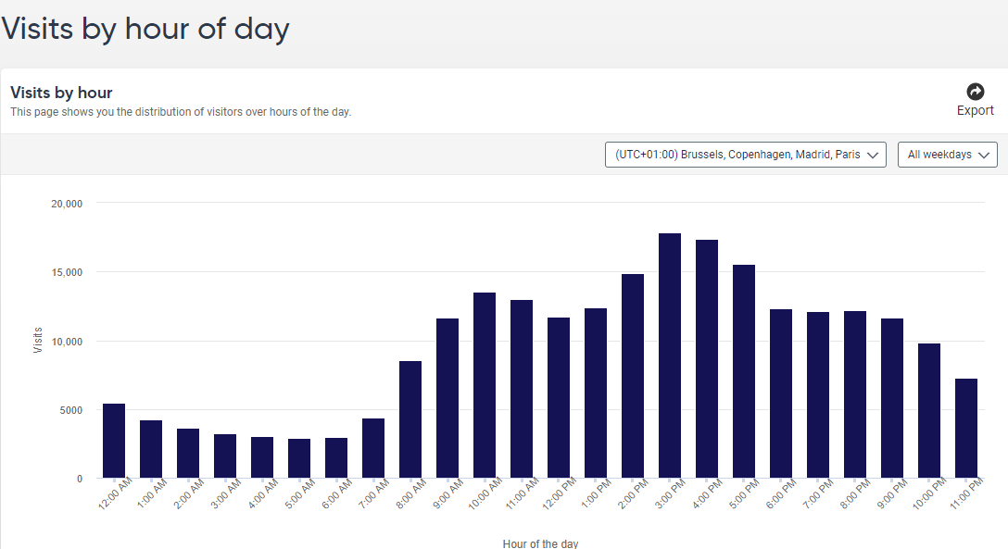Click the 12:00 PM bar

point(559,398)
